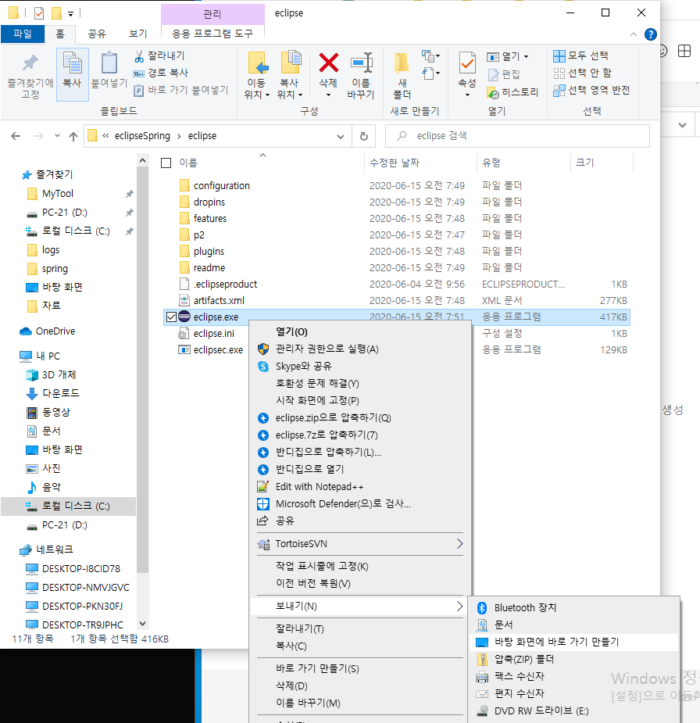
Task: Select Create shortcut (S) entry
Action: tap(360, 668)
